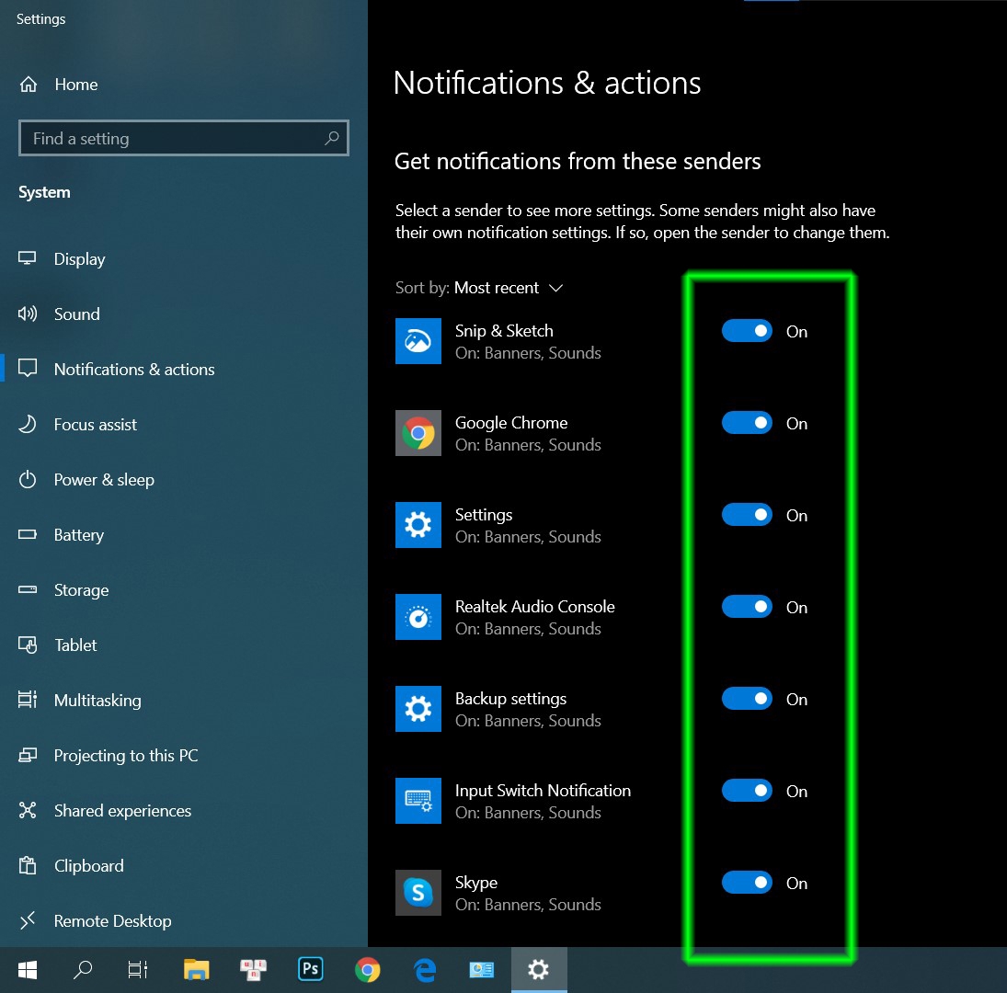Open Power & sleep settings page

104,479
